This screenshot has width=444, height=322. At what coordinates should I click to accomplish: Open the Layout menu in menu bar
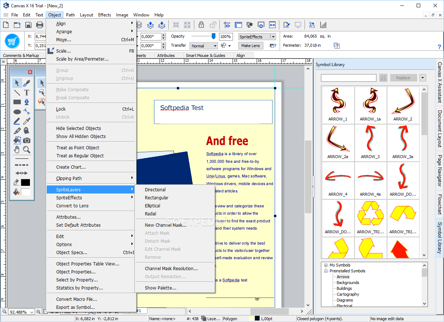tap(87, 15)
